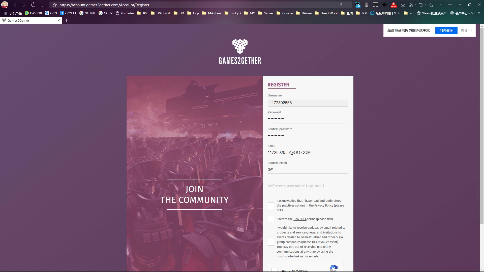Click the browser forward navigation arrow
Viewport: 484px width, 272px height.
[x=24, y=5]
